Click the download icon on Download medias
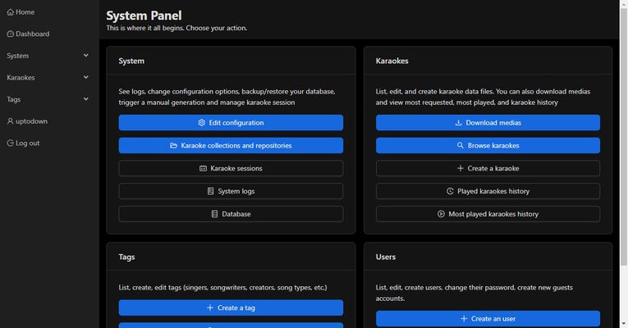 pyautogui.click(x=458, y=123)
